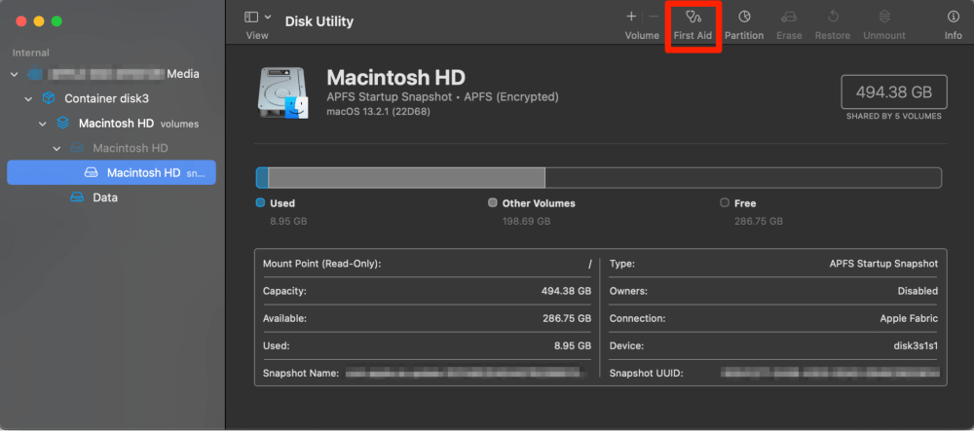Collapse the dimmed Macintosh HD chevron

tap(56, 148)
